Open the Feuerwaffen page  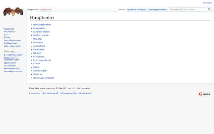[40, 28]
